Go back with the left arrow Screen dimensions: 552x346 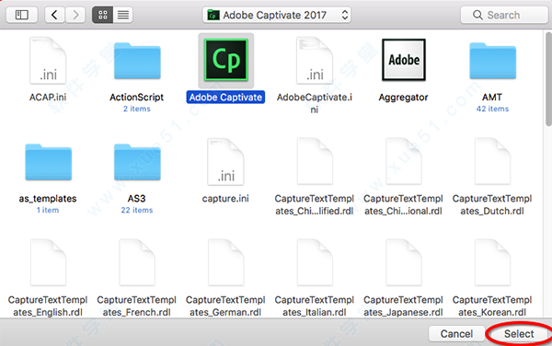[x=54, y=15]
